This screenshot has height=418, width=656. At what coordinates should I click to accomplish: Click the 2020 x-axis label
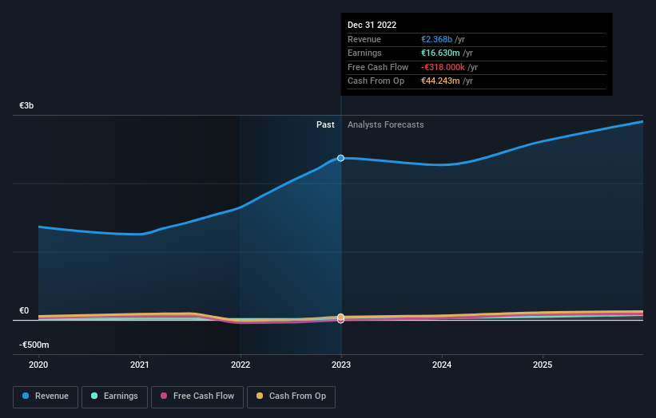click(x=38, y=365)
